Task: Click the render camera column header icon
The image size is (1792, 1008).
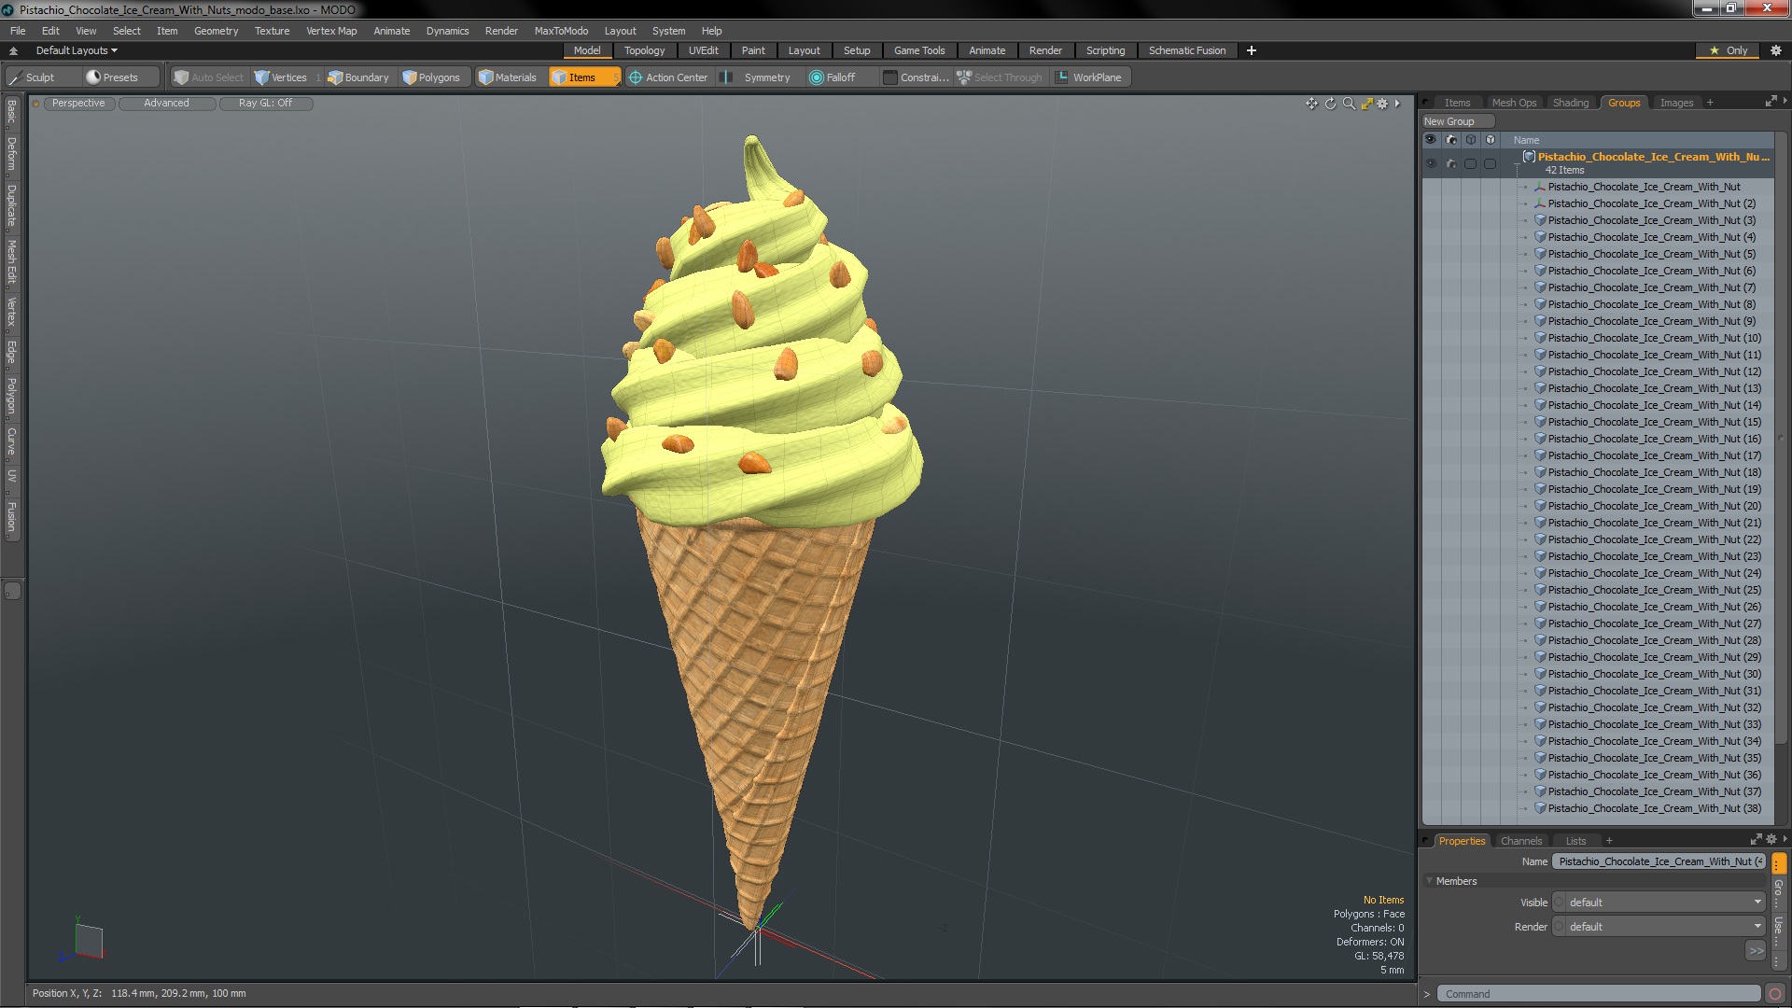Action: coord(1450,140)
